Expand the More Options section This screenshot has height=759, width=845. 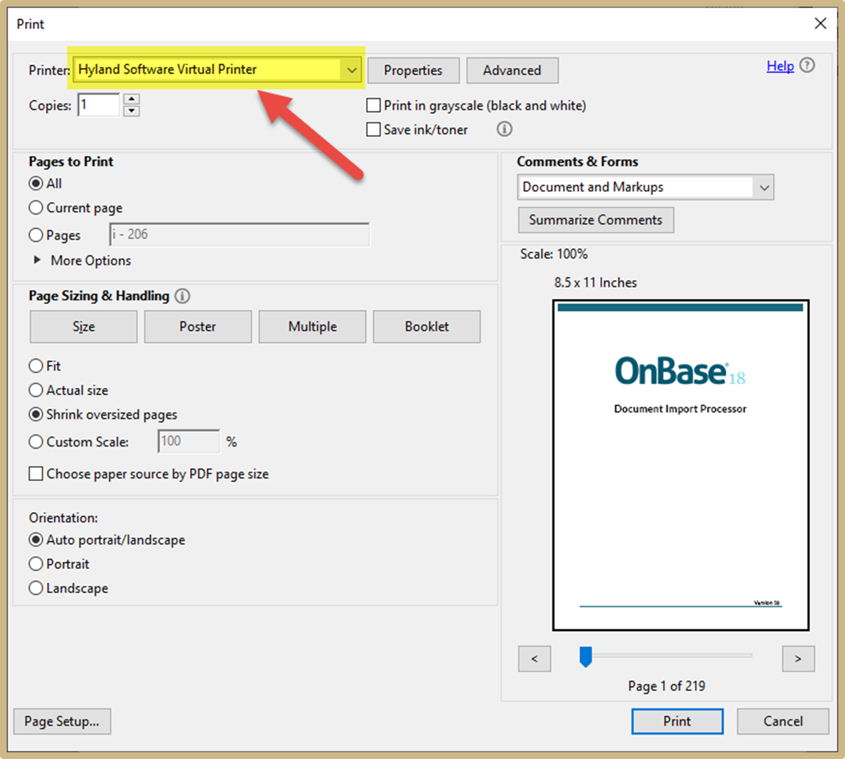[37, 260]
